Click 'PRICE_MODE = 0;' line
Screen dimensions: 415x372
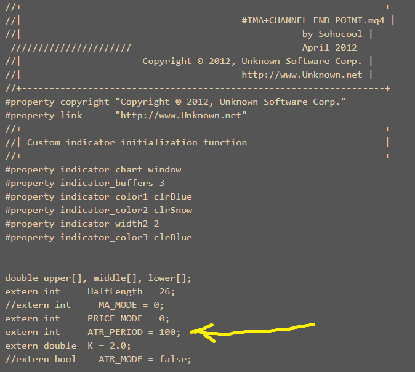point(87,318)
